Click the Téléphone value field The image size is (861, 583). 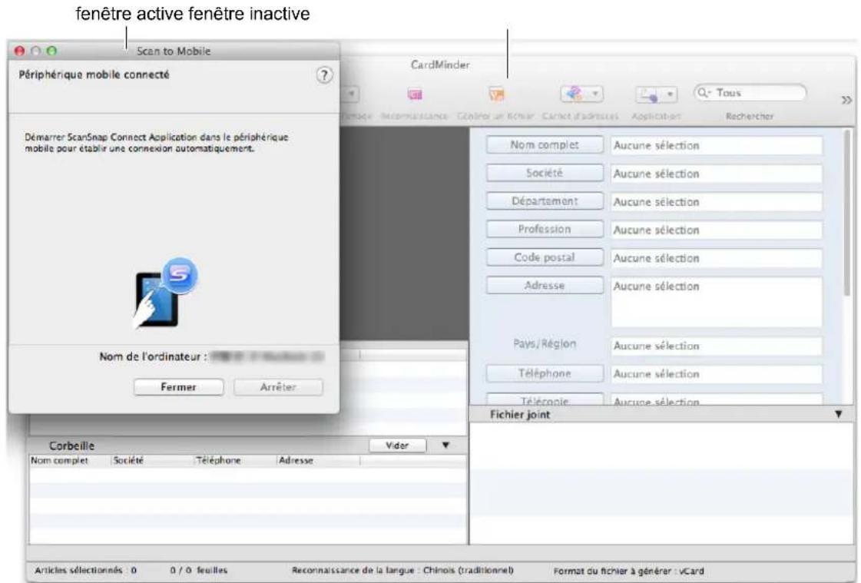coord(717,374)
